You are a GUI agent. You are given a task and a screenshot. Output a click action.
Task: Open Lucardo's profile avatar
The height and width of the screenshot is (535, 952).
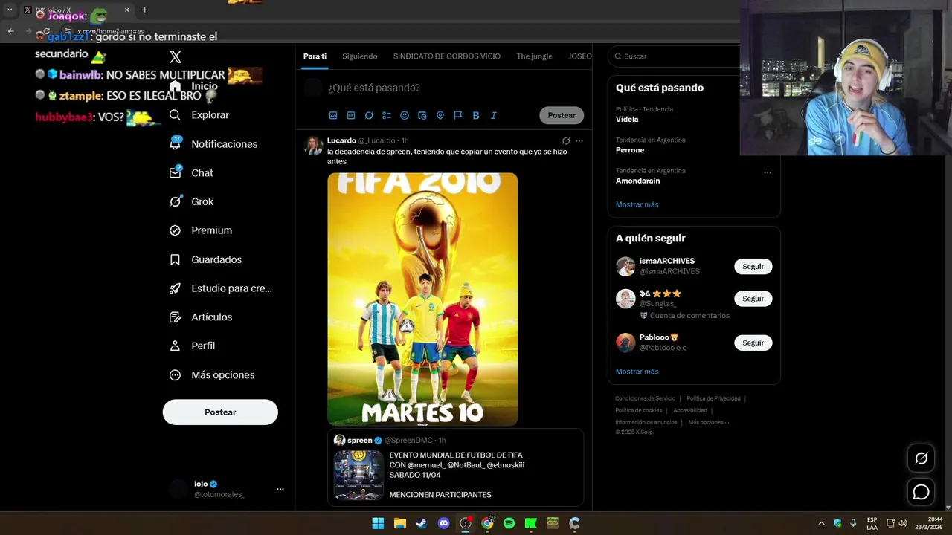(x=313, y=145)
